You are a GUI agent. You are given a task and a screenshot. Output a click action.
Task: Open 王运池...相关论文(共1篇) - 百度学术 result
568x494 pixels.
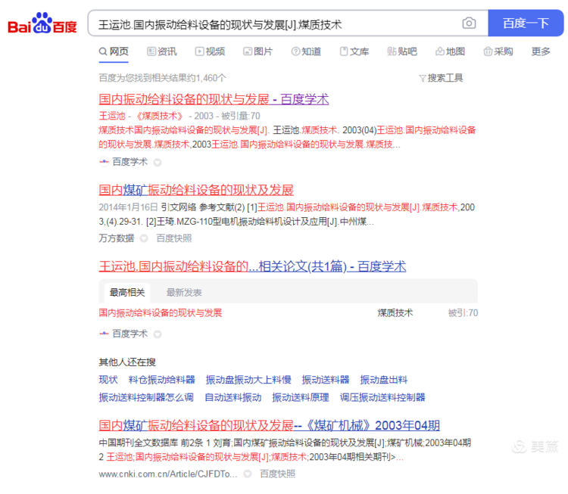(252, 266)
